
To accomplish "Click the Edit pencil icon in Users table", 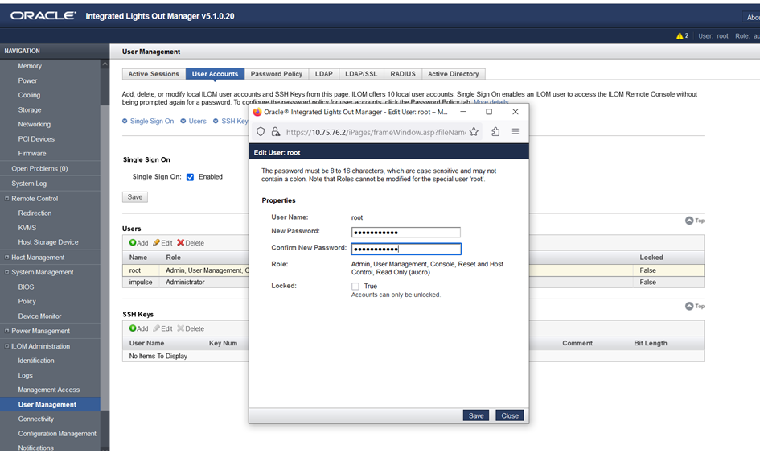I will [157, 242].
